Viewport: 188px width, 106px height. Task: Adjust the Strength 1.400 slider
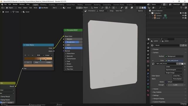click(x=175, y=85)
